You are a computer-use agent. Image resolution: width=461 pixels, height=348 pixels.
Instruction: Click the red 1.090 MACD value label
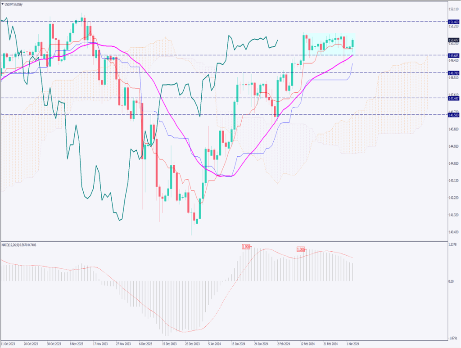coord(246,247)
